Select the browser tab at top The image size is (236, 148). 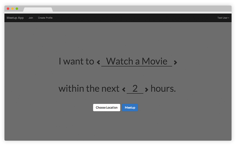[38, 9]
